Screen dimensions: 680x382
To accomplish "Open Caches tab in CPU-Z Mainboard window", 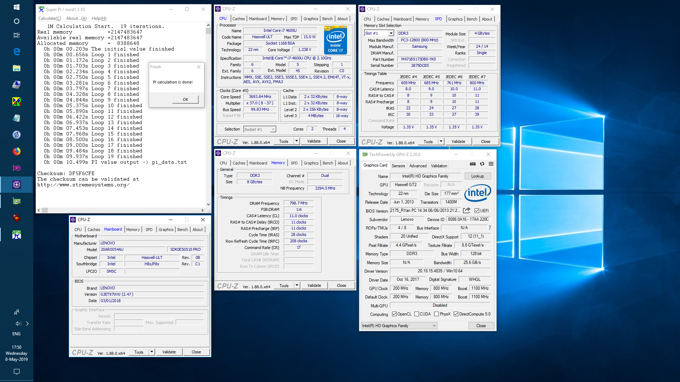I will pyautogui.click(x=93, y=230).
